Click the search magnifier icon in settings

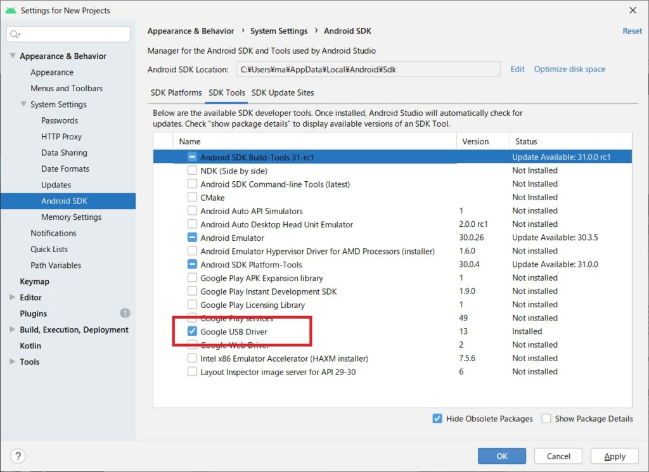click(15, 34)
